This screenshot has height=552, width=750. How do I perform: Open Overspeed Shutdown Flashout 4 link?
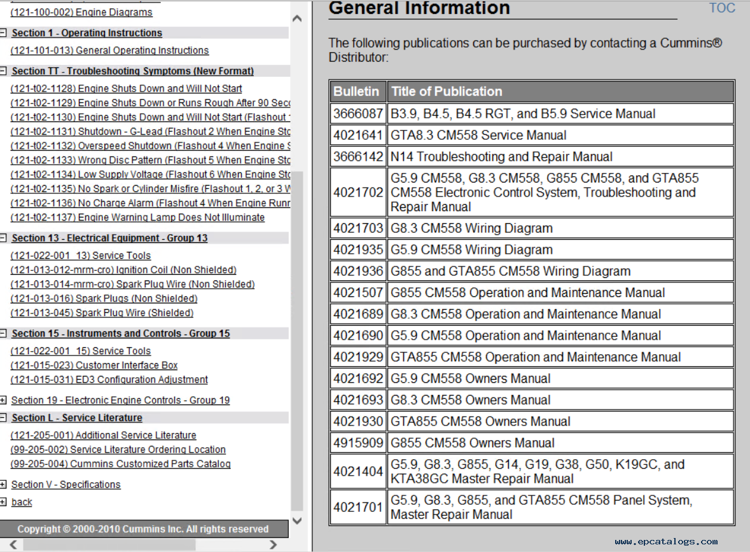(150, 146)
